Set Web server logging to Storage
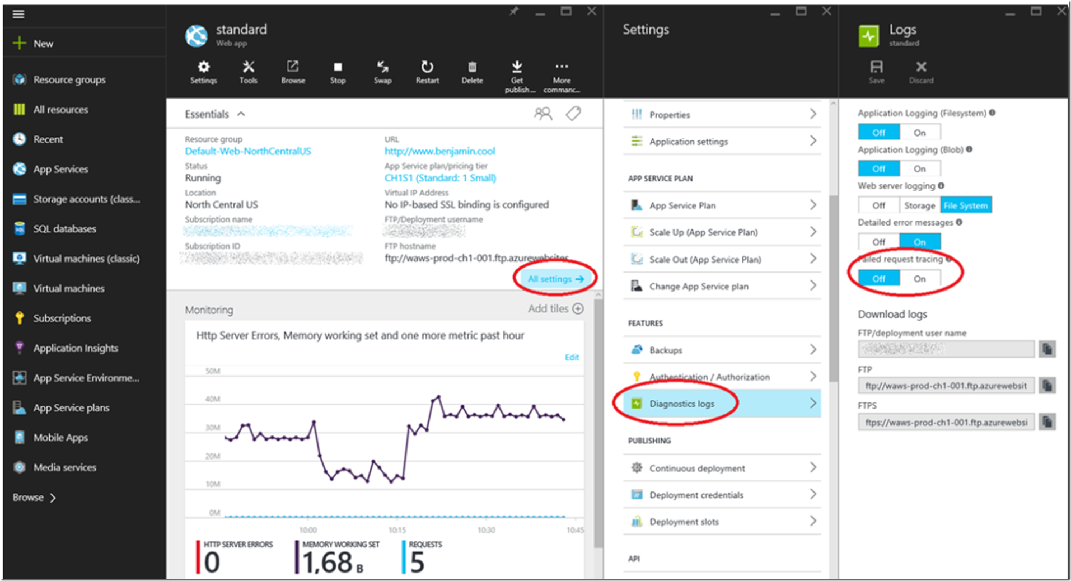The width and height of the screenshot is (1071, 581). (920, 205)
